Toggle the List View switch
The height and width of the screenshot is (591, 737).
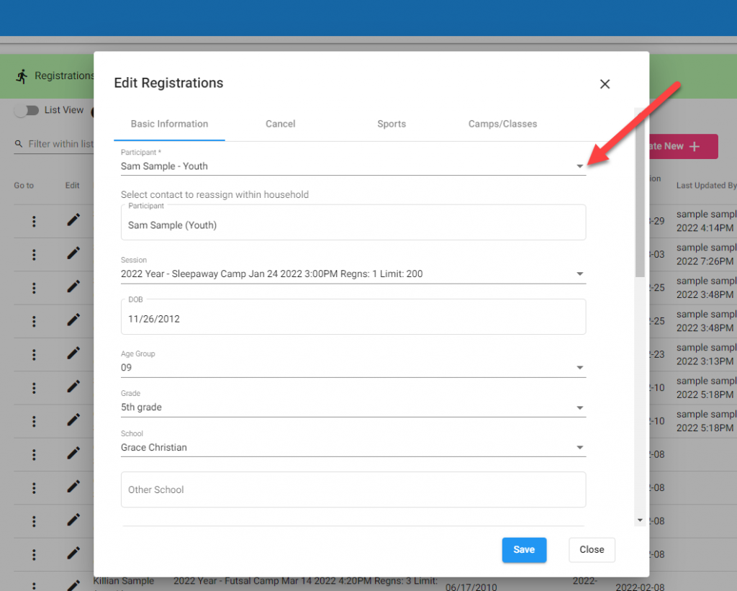[x=26, y=110]
